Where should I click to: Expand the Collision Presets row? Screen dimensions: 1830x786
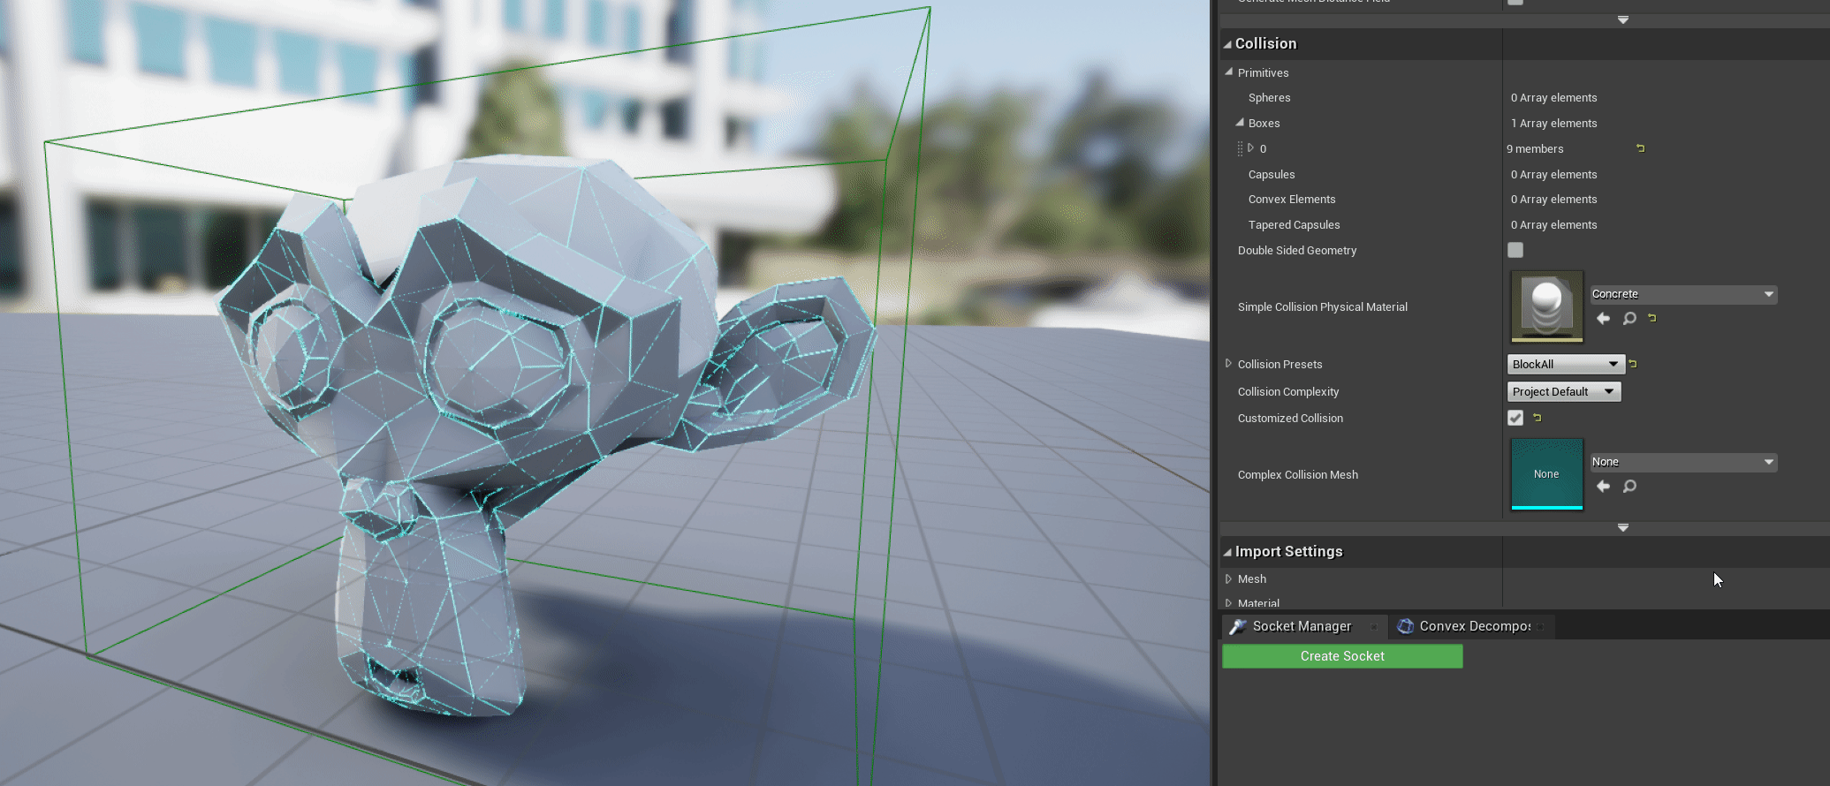click(1228, 364)
